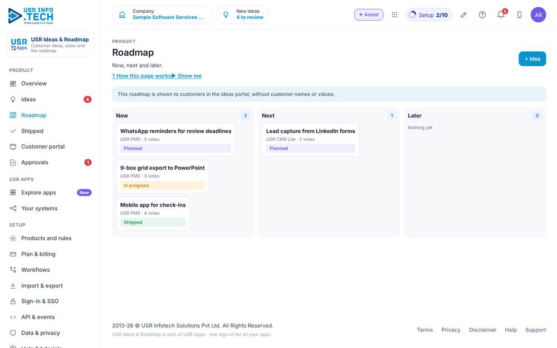Click the Overview grid icon in sidebar
557x348 pixels.
[x=13, y=84]
